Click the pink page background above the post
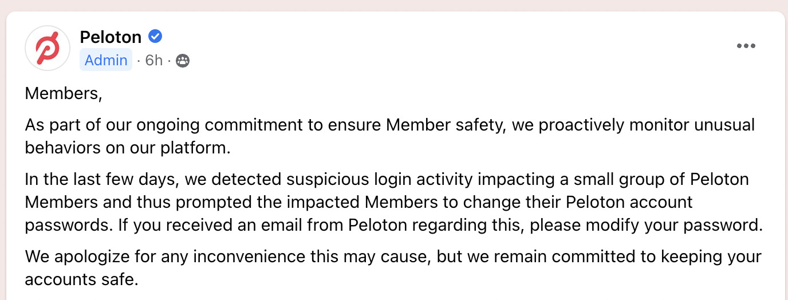 [394, 5]
